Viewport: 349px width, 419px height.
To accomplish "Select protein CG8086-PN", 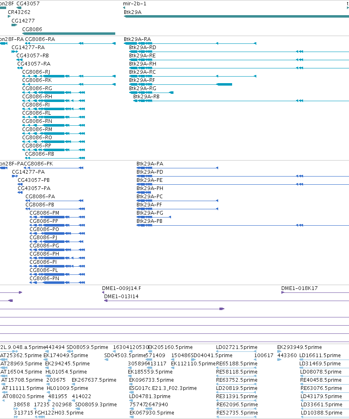I will (x=44, y=279).
